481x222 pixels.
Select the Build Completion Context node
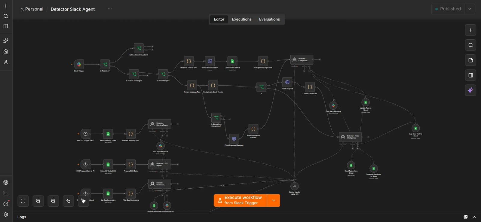[x=253, y=129]
